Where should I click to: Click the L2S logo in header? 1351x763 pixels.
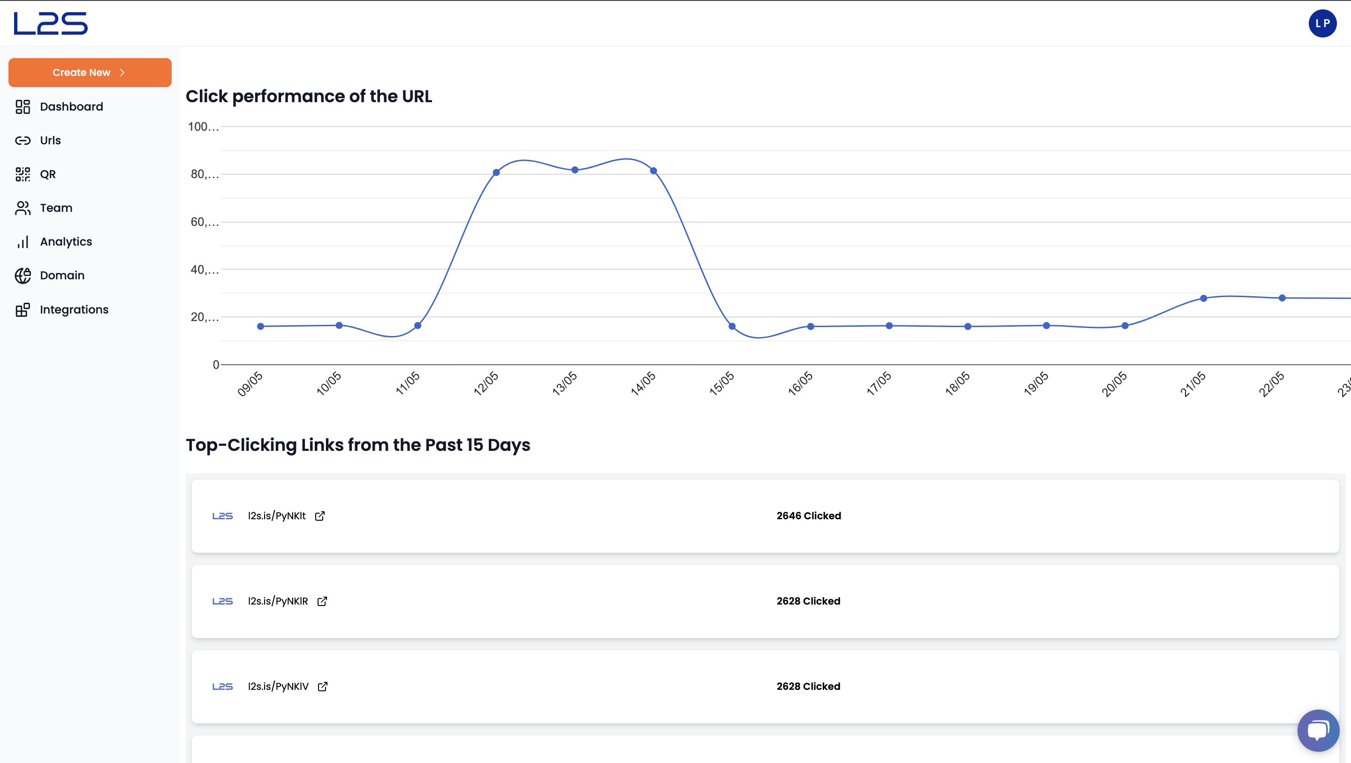tap(50, 23)
